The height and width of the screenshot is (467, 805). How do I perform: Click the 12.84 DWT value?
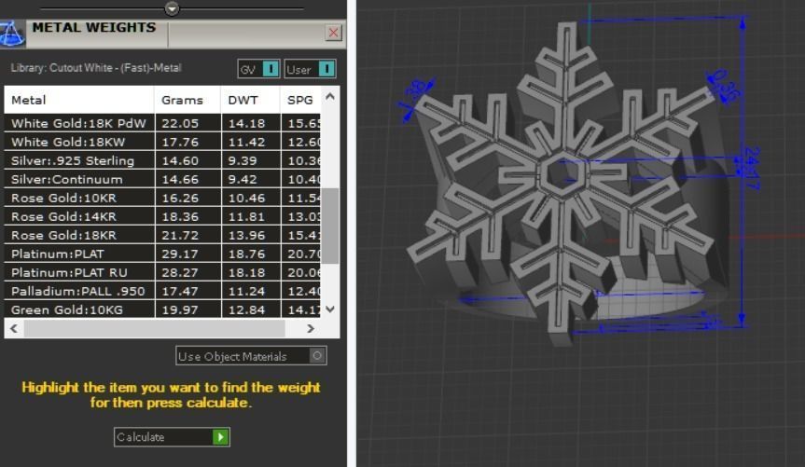tap(247, 310)
